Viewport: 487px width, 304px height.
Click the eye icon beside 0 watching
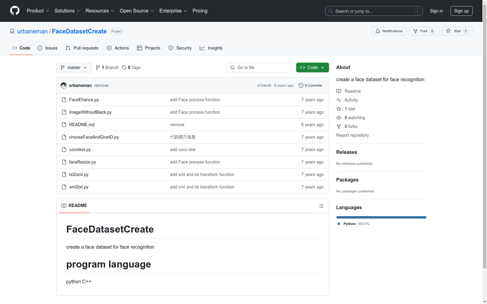[339, 118]
